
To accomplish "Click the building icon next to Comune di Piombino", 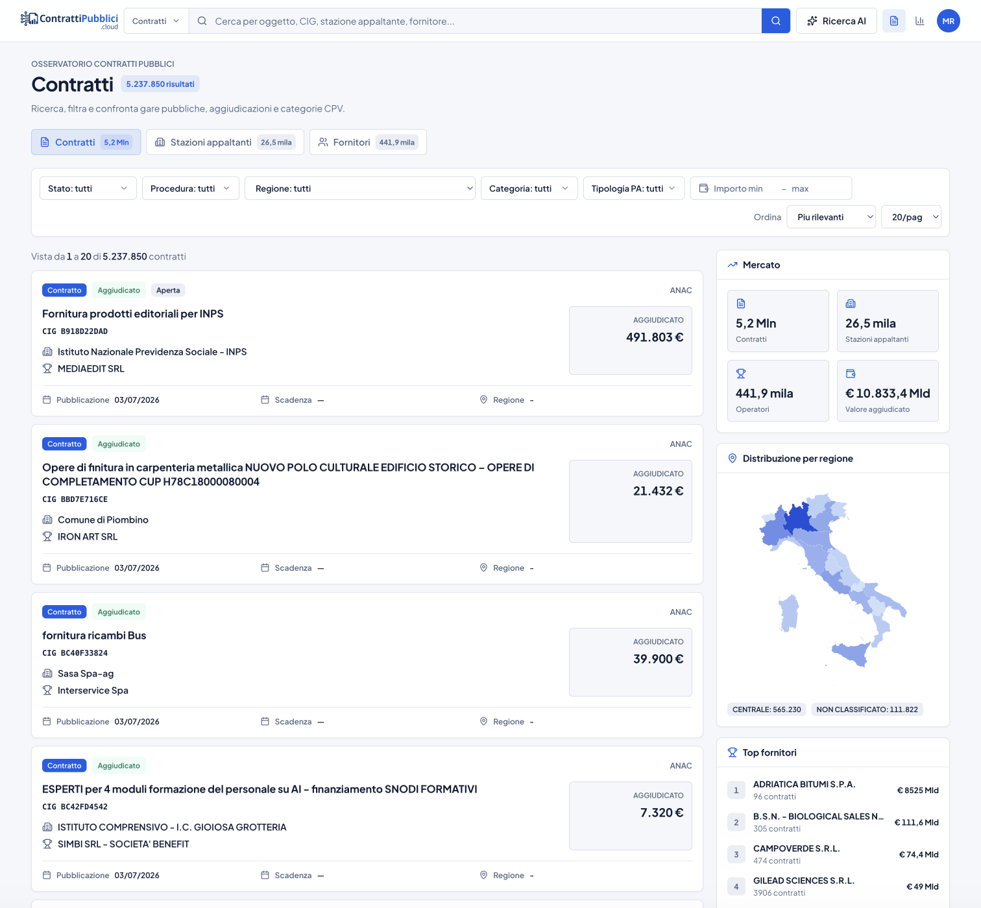I will click(x=47, y=520).
